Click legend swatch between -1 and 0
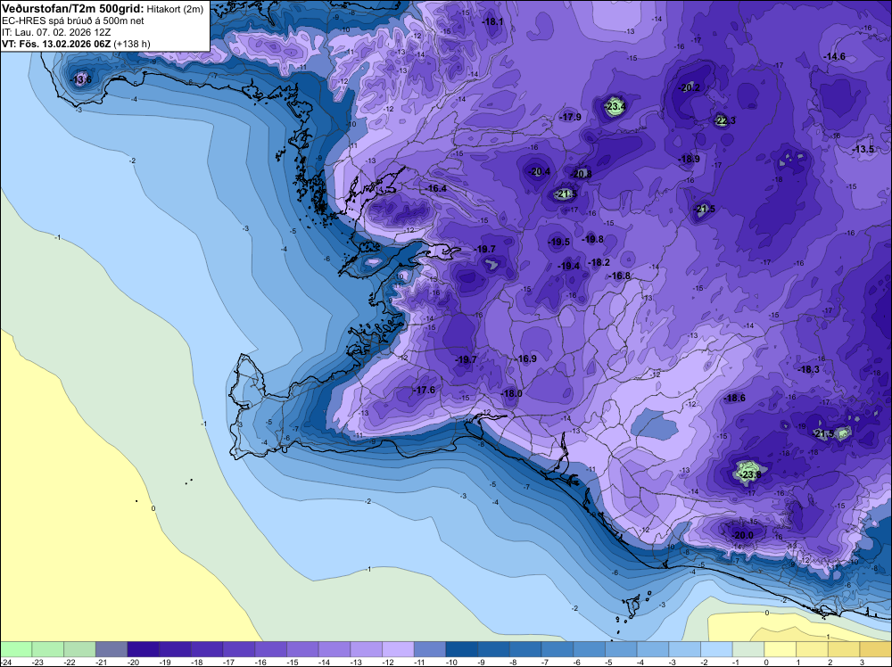Screen dimensions: 892x667 (x=748, y=649)
